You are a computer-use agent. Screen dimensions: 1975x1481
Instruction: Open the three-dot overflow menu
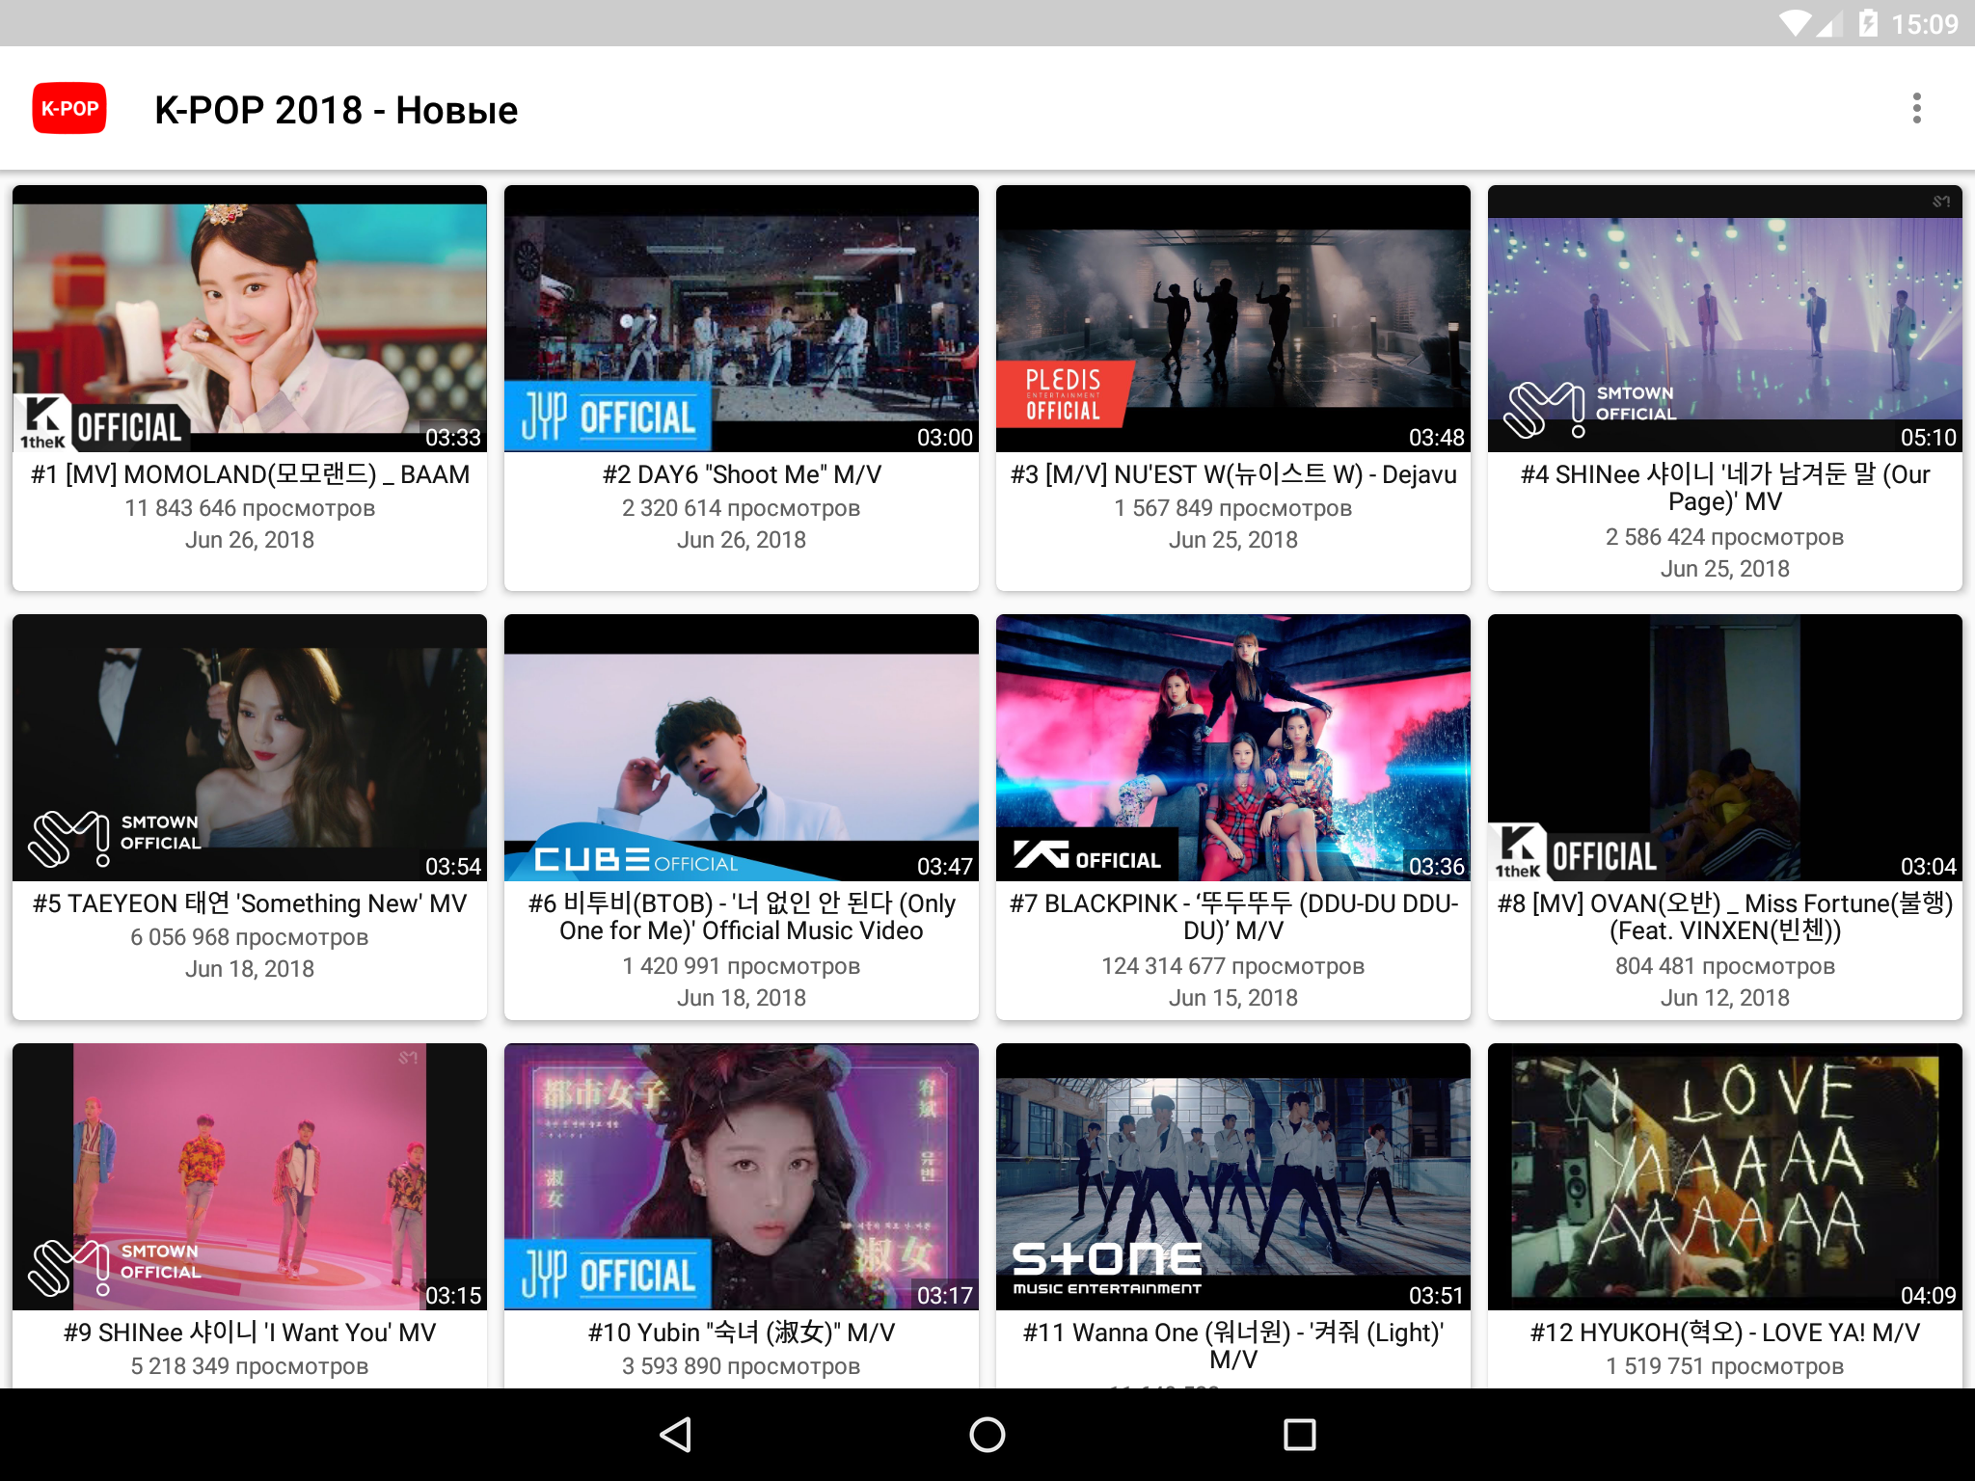(1916, 109)
